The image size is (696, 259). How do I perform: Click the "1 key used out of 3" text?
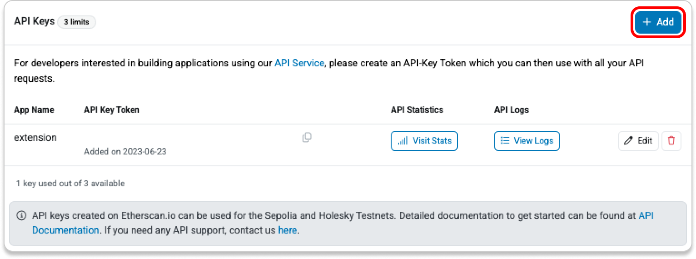[70, 184]
